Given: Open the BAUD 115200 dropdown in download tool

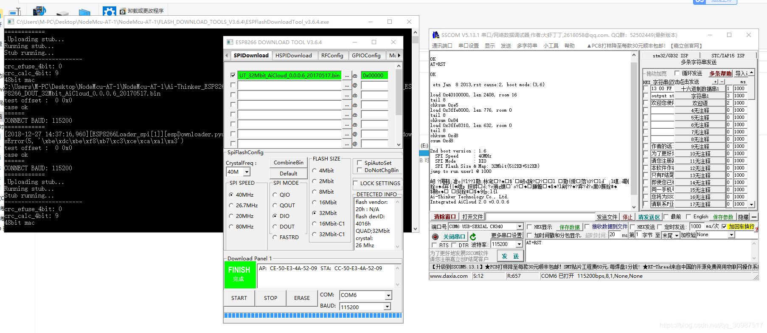Looking at the screenshot, I should (387, 307).
